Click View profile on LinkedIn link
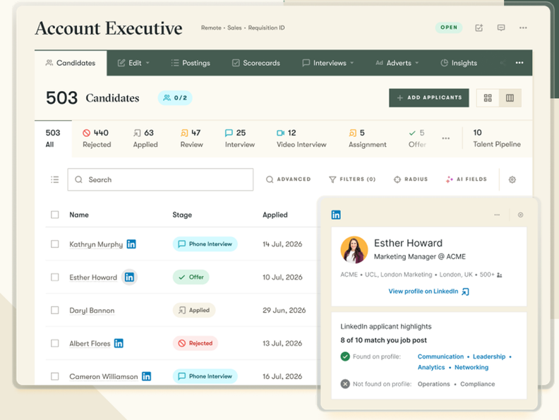This screenshot has width=559, height=420. tap(429, 292)
